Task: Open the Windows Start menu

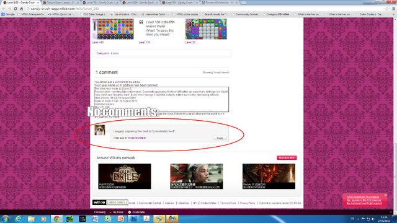Action: tap(6, 219)
